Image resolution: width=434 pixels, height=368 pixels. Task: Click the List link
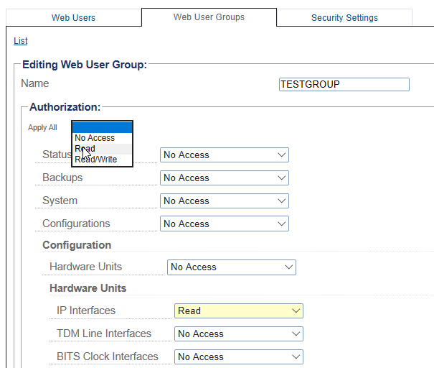(21, 41)
